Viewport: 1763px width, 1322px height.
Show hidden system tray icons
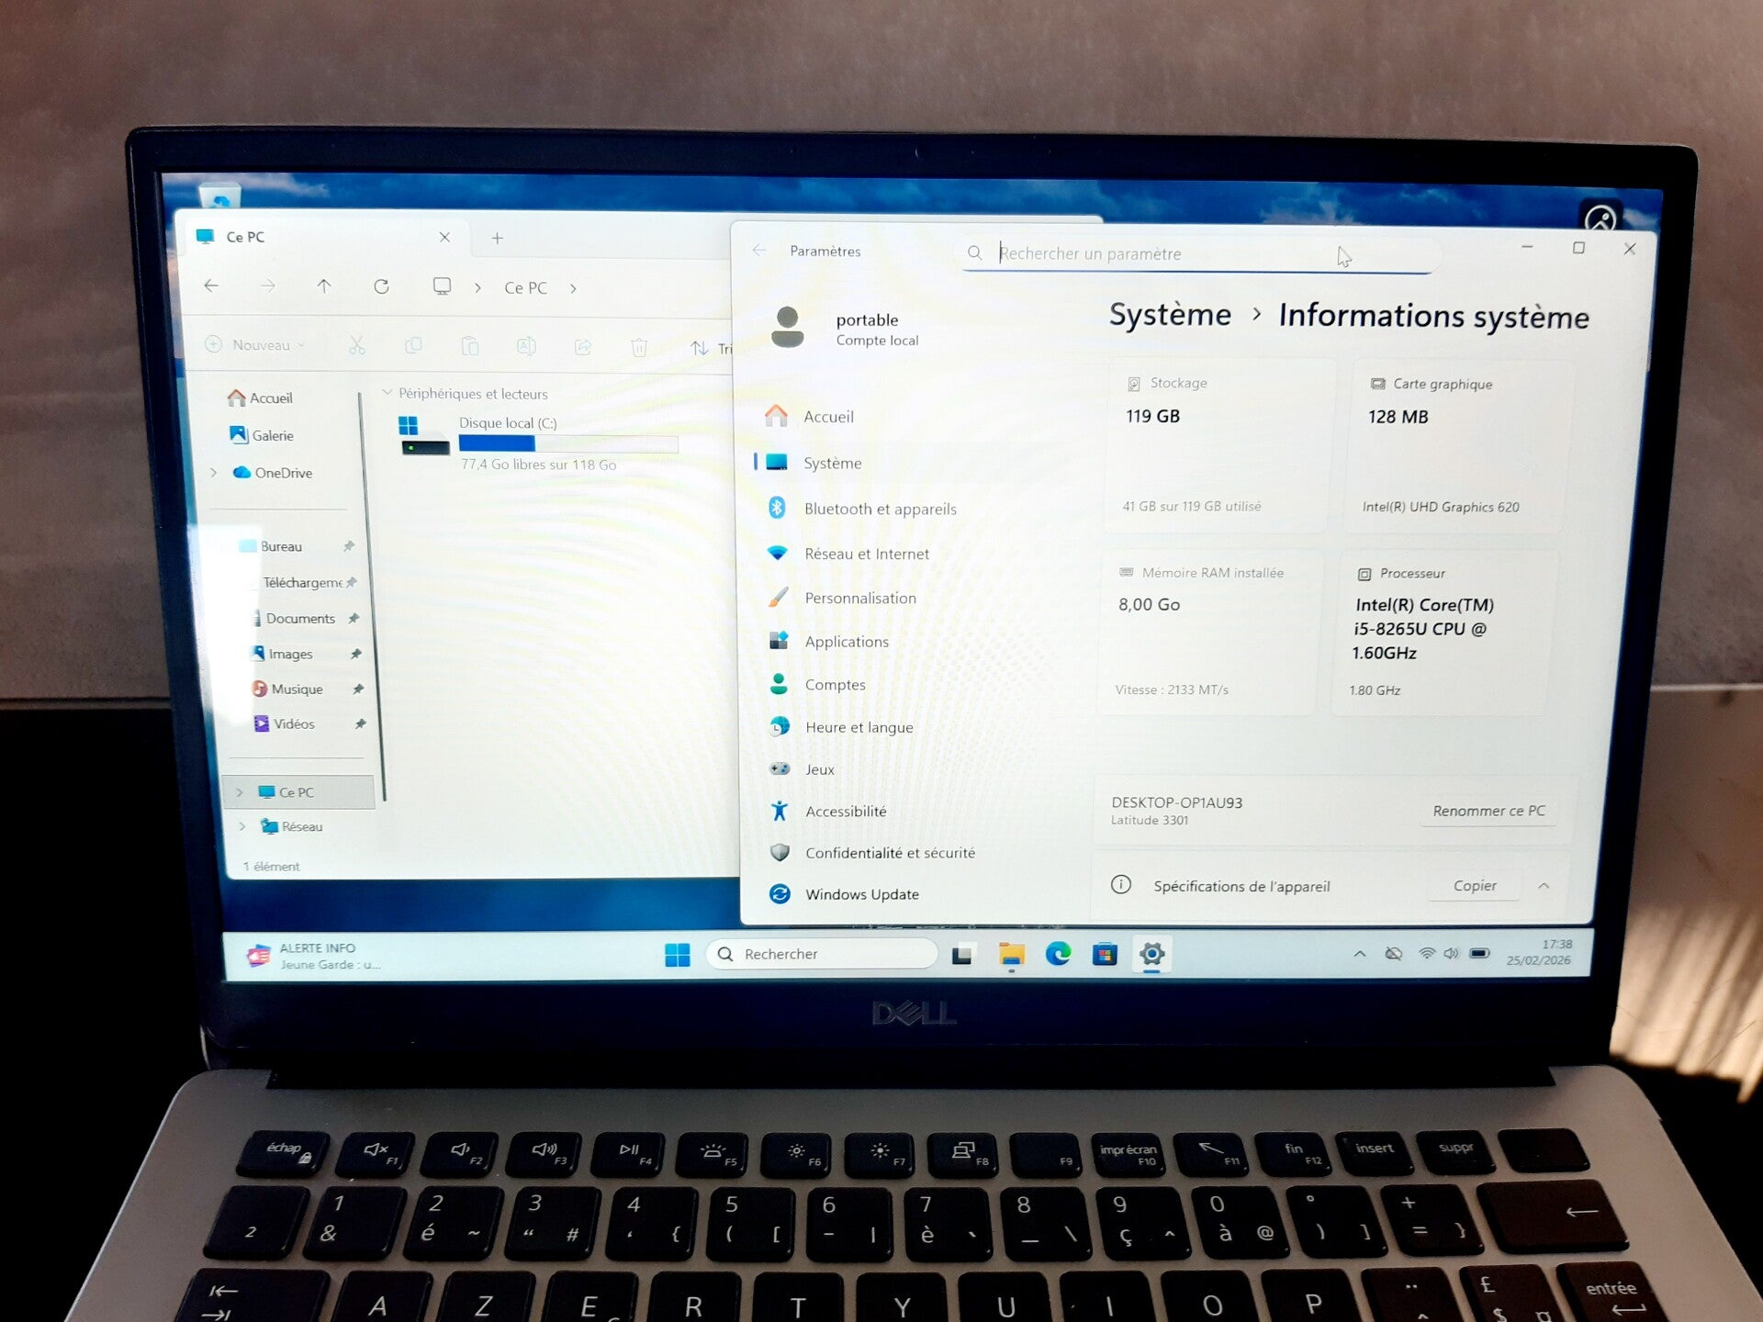pos(1359,954)
